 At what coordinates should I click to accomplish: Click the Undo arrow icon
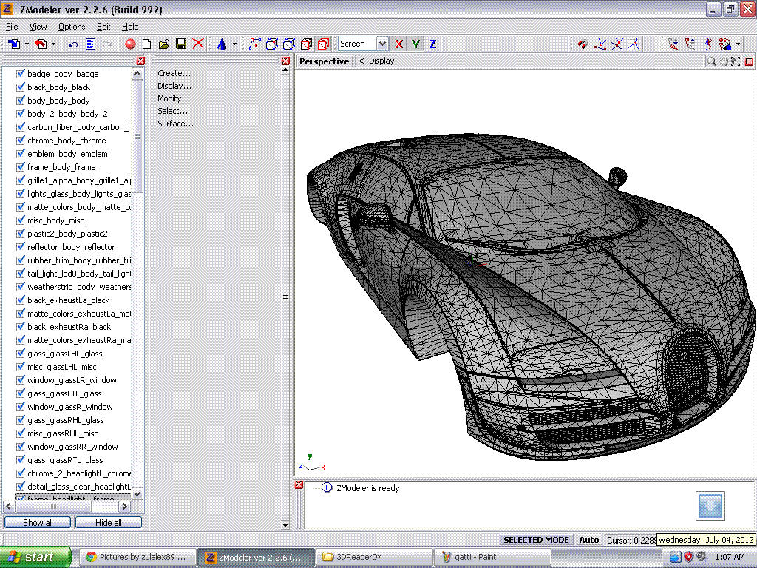pyautogui.click(x=73, y=44)
